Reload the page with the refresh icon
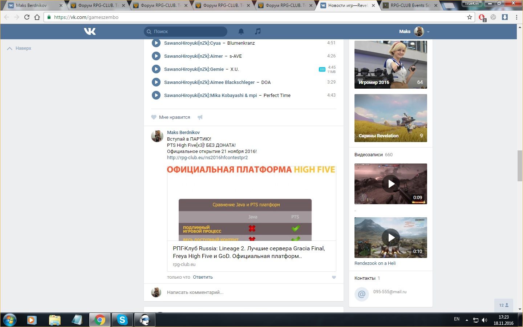Image resolution: width=523 pixels, height=327 pixels. coord(27,17)
